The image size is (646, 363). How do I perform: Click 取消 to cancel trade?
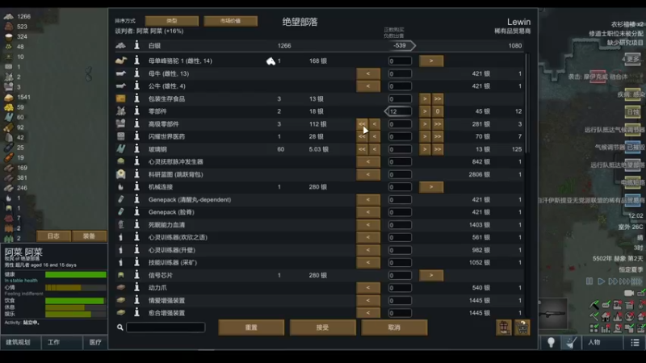coord(394,328)
